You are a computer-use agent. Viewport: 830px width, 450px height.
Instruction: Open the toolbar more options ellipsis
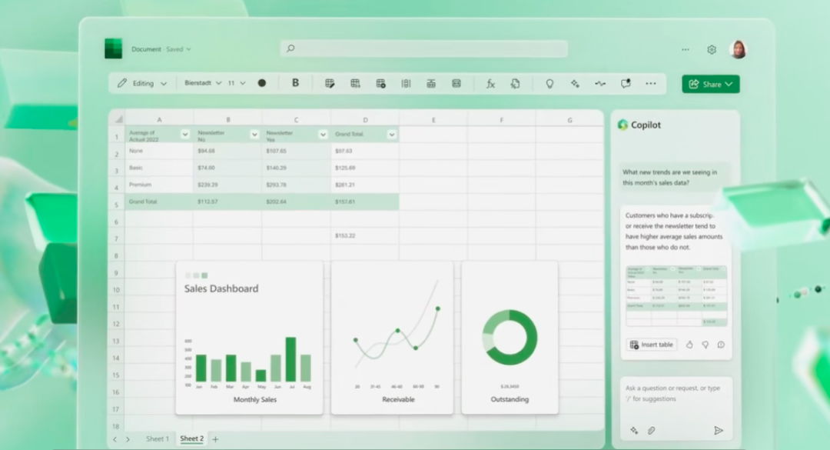[651, 84]
